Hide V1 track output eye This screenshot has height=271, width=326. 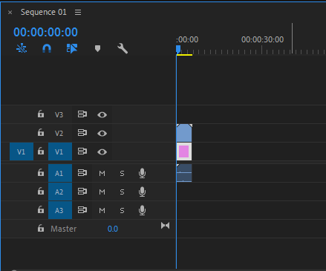pos(102,151)
